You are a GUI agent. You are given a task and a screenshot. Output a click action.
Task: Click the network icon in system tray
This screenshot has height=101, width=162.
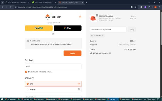click(x=148, y=99)
